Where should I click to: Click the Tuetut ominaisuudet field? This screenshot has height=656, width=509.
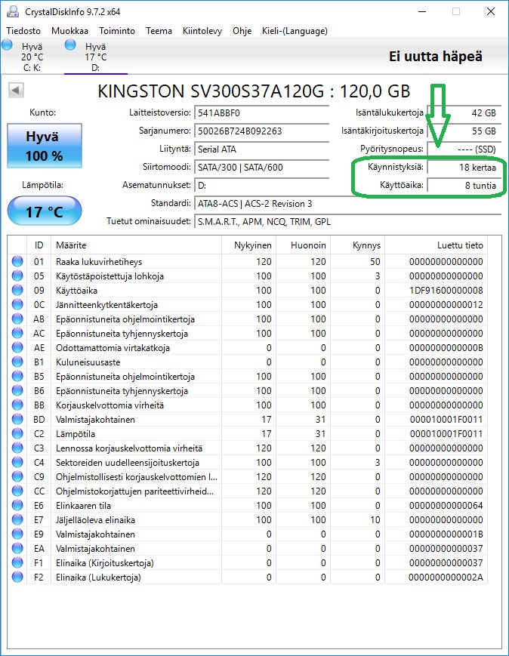point(347,222)
